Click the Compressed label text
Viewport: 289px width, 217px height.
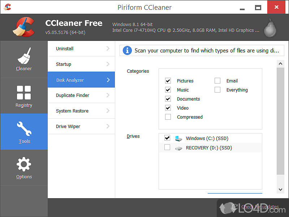190,117
